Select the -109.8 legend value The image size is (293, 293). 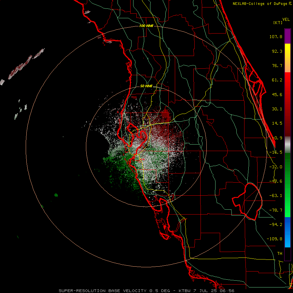[274, 239]
